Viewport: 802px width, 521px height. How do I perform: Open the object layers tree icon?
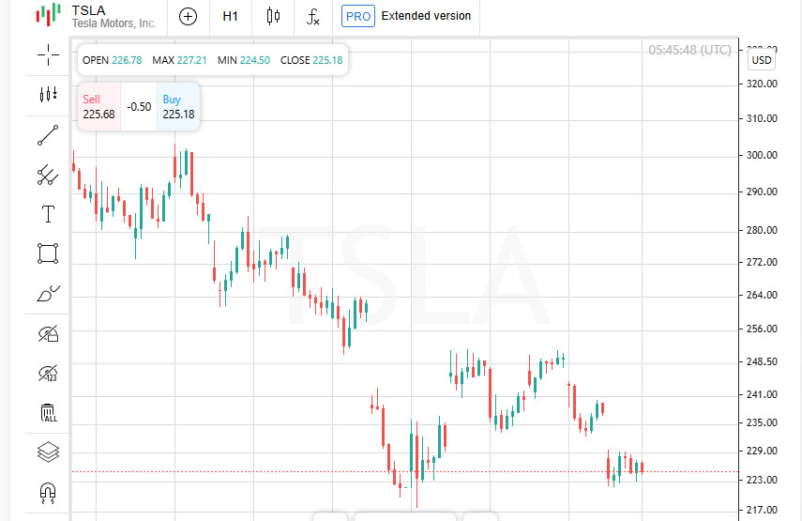(48, 452)
